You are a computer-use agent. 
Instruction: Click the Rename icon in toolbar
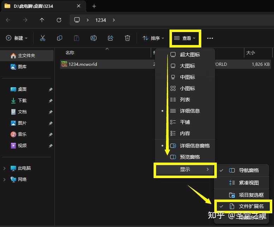94,38
